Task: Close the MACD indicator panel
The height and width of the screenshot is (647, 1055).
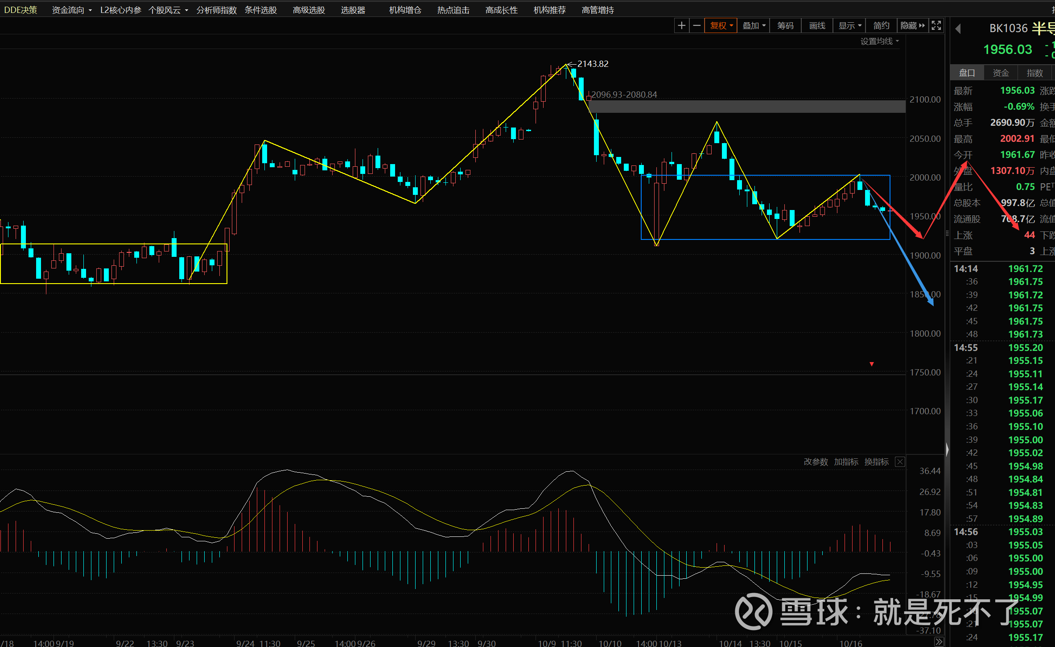Action: 900,462
